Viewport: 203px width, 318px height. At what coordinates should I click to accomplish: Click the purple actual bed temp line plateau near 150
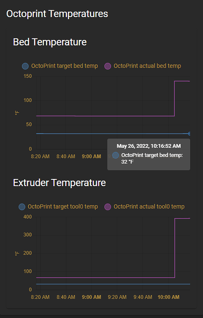pyautogui.click(x=182, y=81)
